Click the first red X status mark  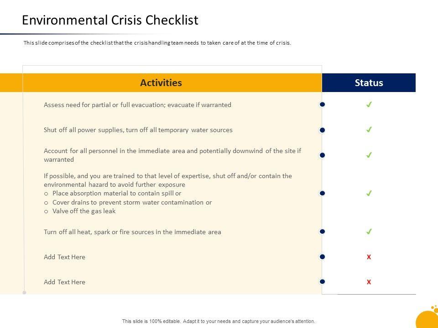coord(369,257)
